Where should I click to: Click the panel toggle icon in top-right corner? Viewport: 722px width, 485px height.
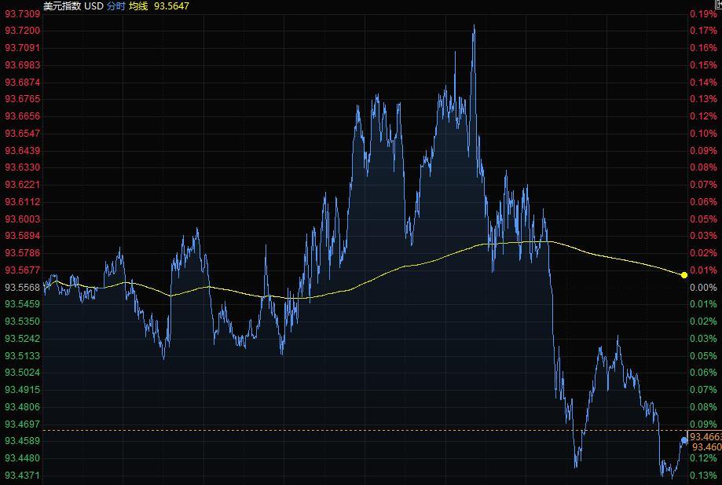(718, 5)
